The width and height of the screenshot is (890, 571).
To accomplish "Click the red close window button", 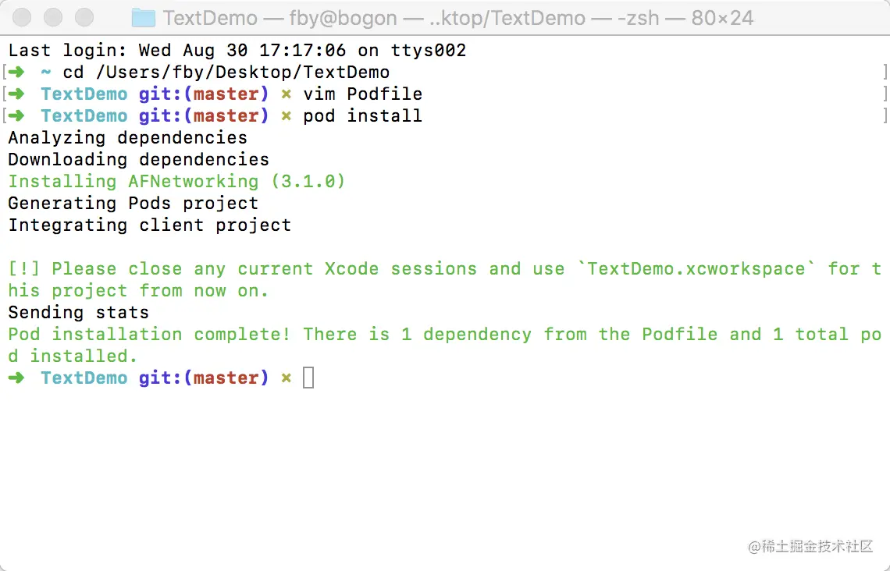I will coord(22,18).
